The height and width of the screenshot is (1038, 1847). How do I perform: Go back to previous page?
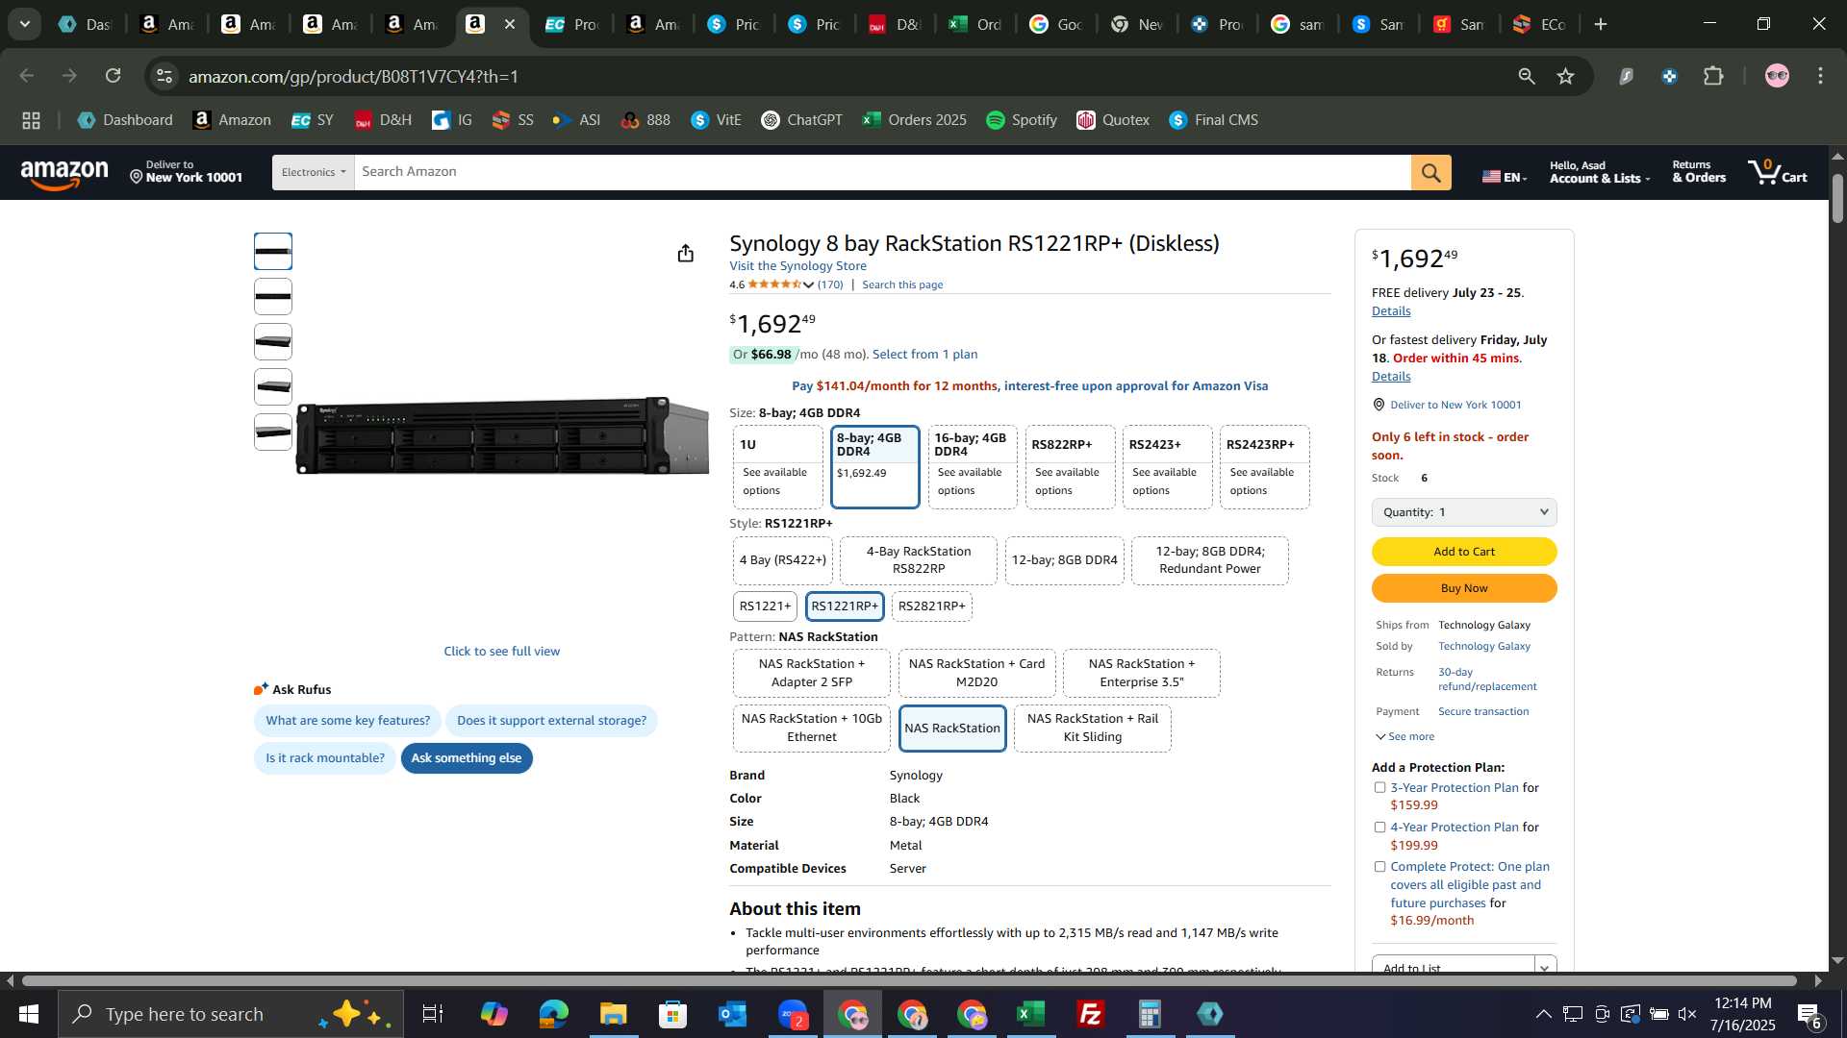click(x=27, y=76)
